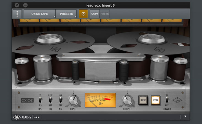Toggle the NR noise reduction switch
The height and width of the screenshot is (124, 202).
coord(61,100)
